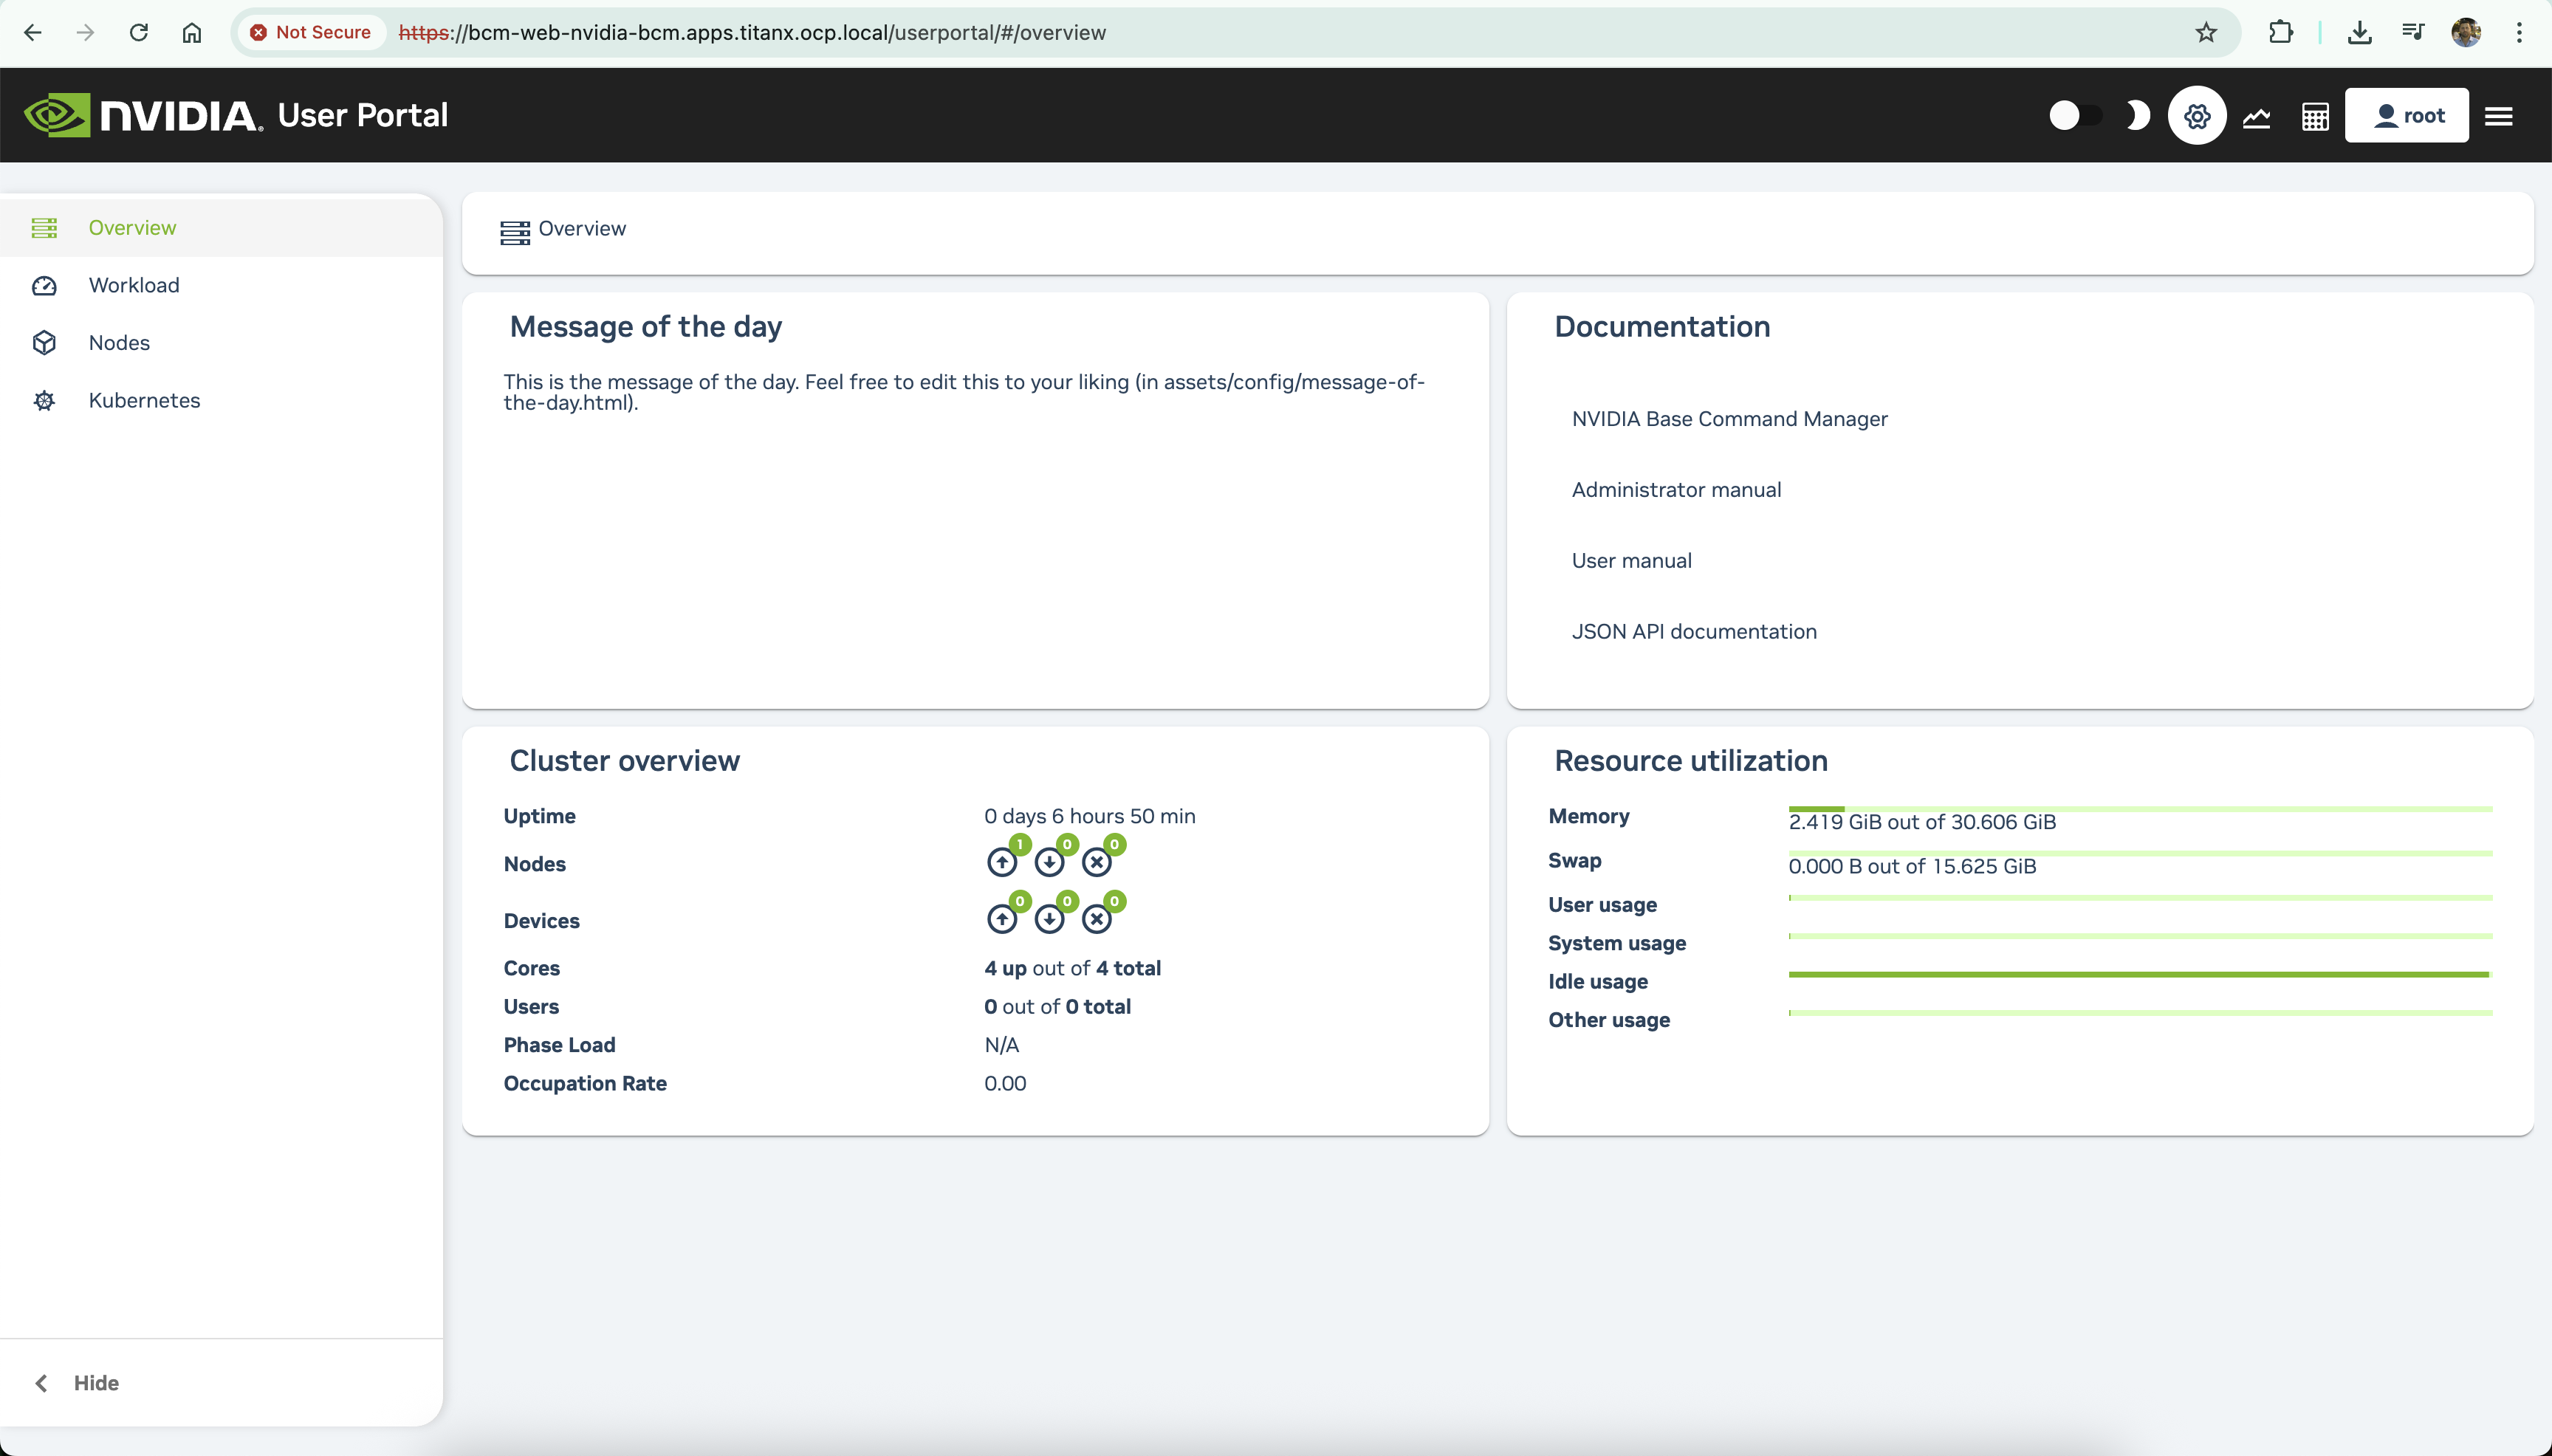Open the Nodes section in sidebar
The image size is (2552, 1456).
[118, 342]
